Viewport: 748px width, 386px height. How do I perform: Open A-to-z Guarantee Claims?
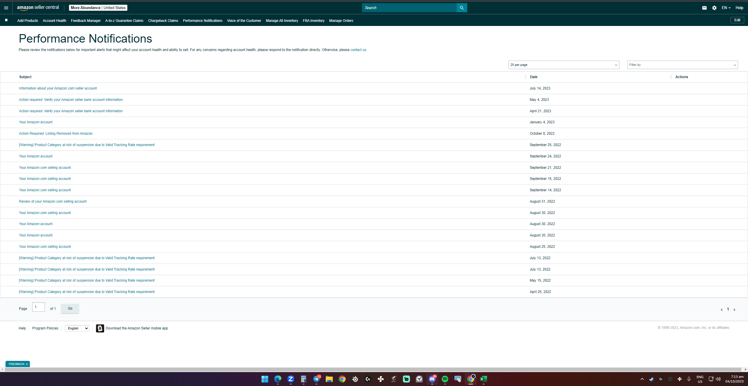124,21
